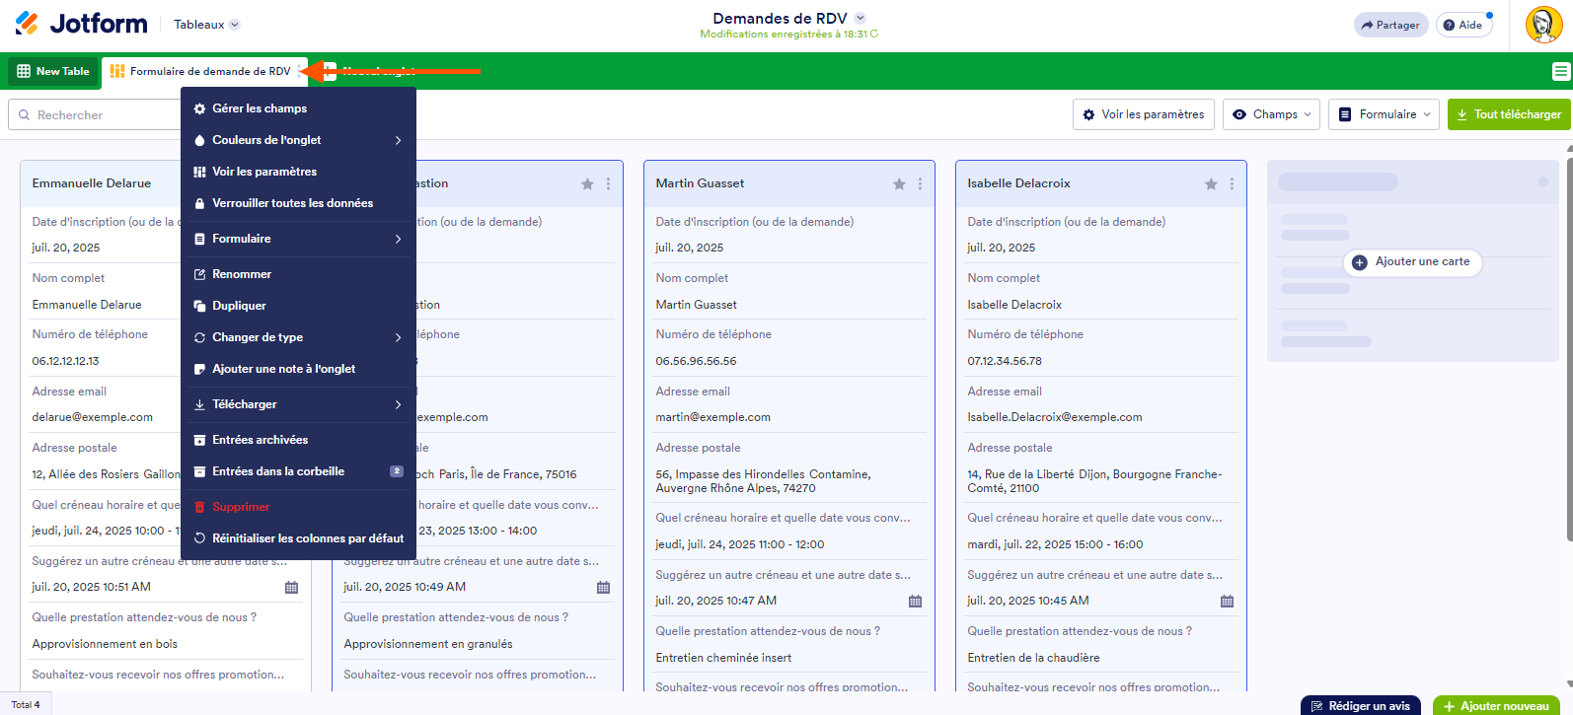
Task: Click Entretien cheminée insert value
Action: (723, 658)
